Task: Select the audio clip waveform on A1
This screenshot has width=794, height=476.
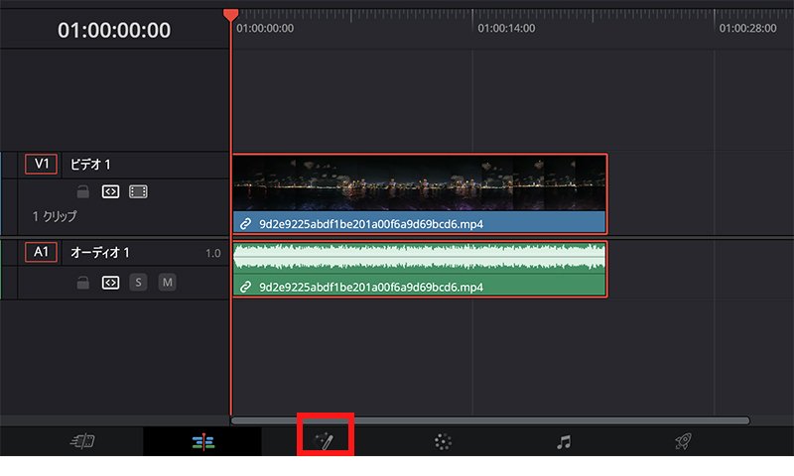Action: [419, 258]
